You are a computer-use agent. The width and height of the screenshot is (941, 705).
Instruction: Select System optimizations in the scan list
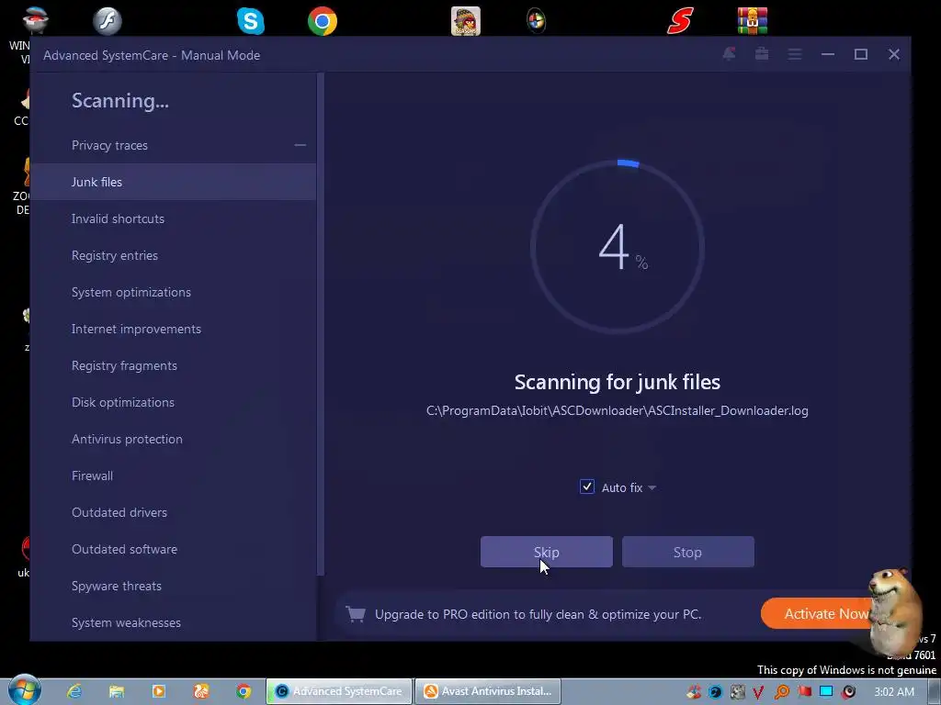(x=173, y=292)
